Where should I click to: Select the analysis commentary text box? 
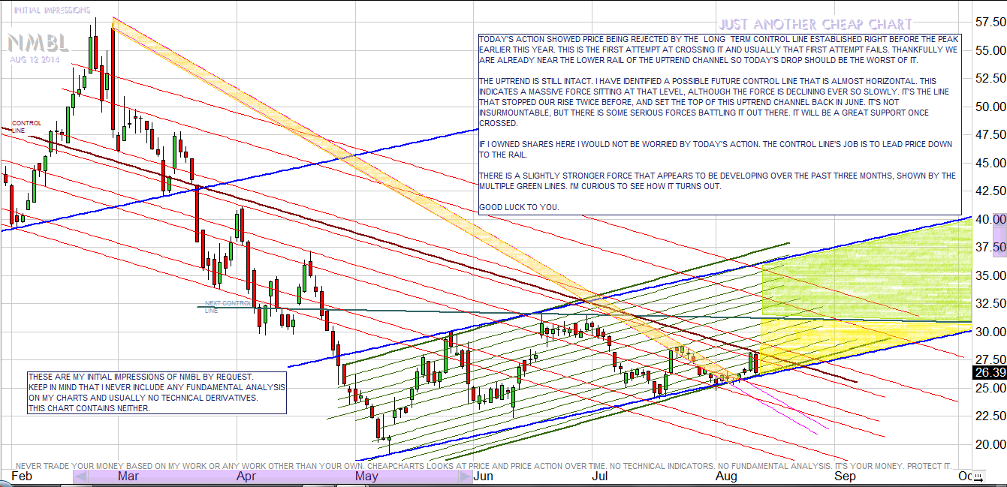[x=719, y=123]
